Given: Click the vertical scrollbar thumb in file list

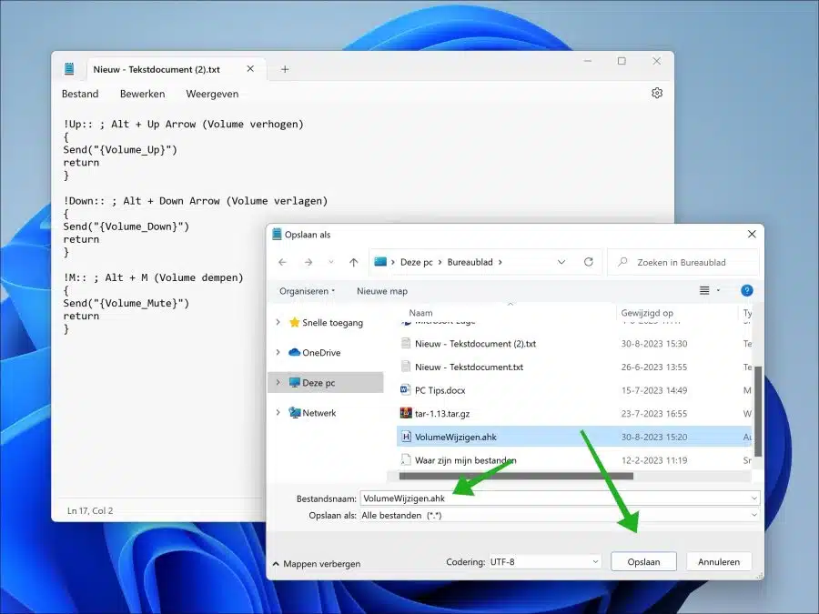Looking at the screenshot, I should click(x=758, y=411).
